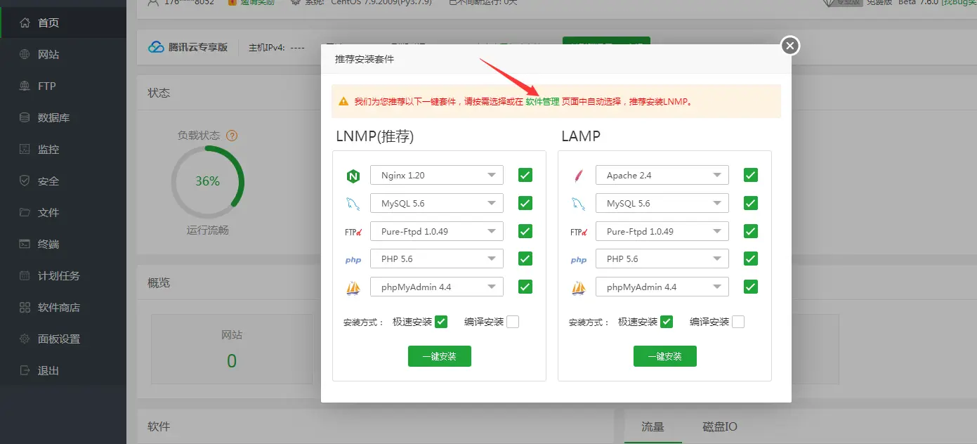
Task: Click the 运行流畅 status text
Action: [208, 230]
